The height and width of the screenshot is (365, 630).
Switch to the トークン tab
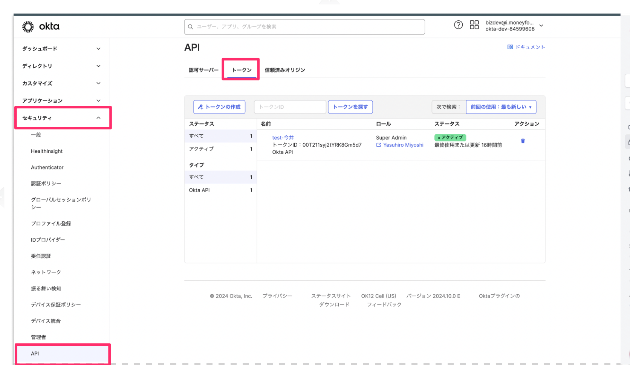pos(242,70)
